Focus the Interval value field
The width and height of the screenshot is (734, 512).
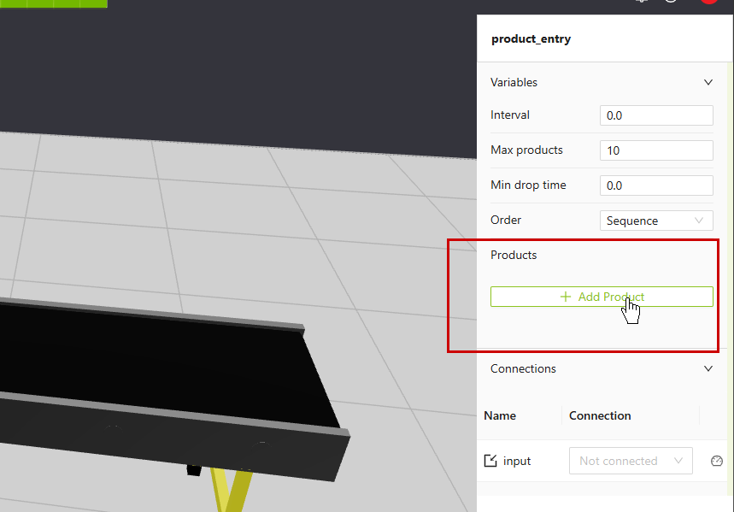(656, 115)
